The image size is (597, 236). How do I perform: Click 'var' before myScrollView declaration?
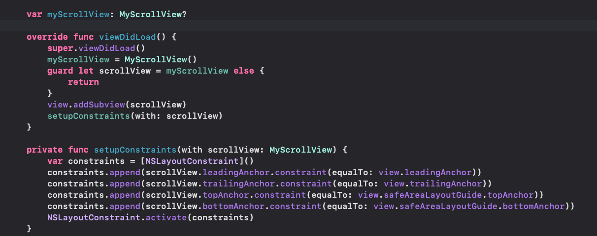[34, 15]
